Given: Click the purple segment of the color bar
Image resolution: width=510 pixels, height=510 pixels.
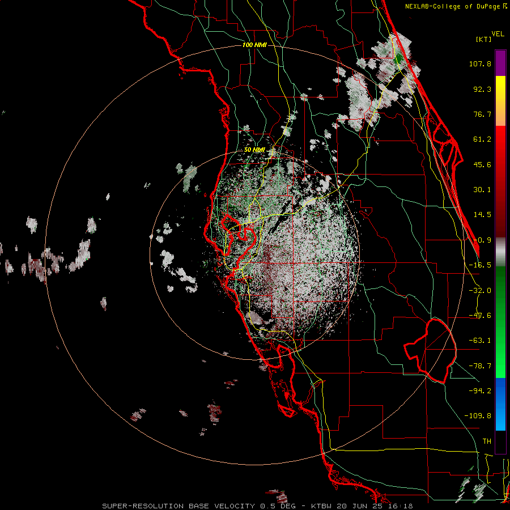Looking at the screenshot, I should 500,63.
